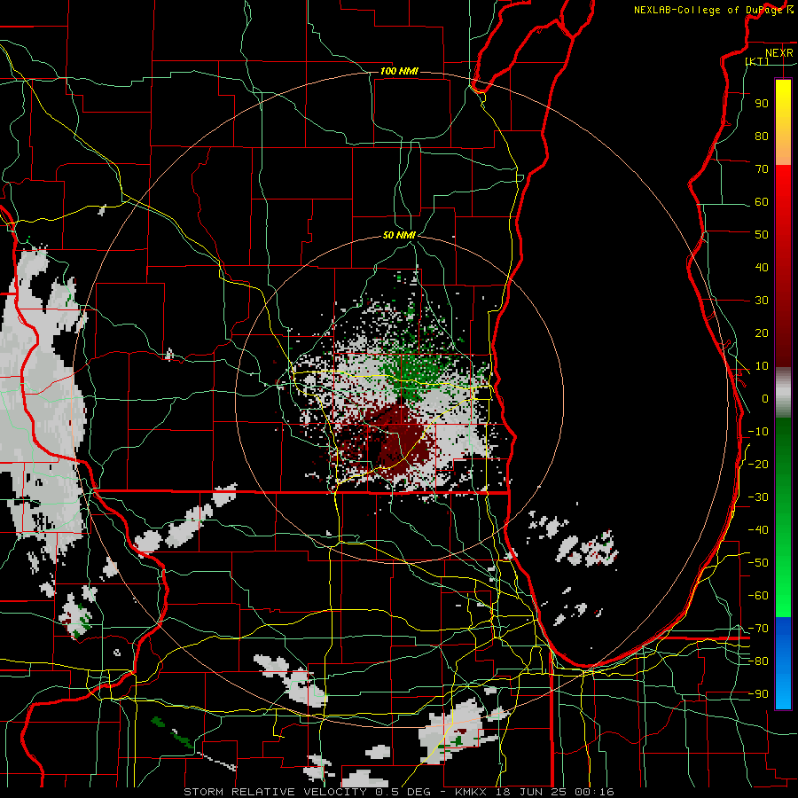Click the gray zero-velocity segment of color bar

[x=783, y=393]
